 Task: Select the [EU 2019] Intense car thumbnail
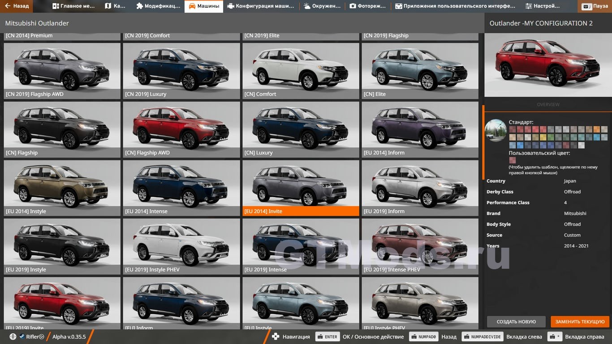[301, 246]
